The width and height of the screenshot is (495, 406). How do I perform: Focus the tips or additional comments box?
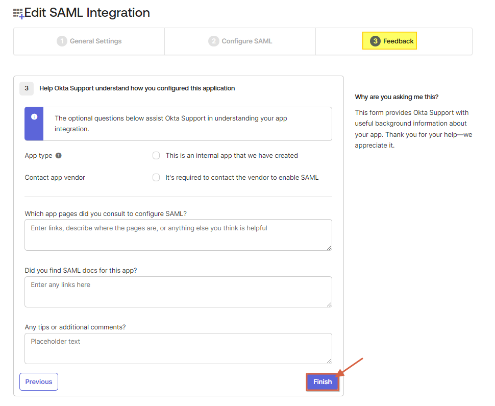click(x=178, y=348)
